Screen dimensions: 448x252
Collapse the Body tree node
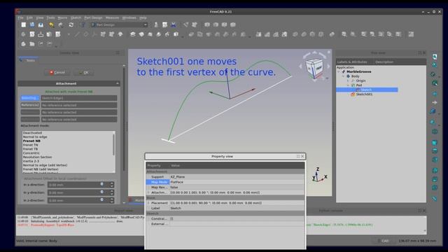344,76
